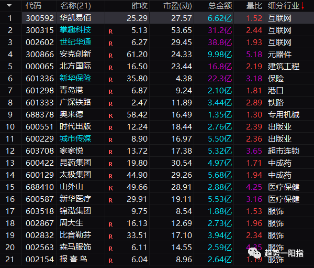Screen dimensions: 314x268
Task: Select stock name 山外山
Action: coord(71,187)
